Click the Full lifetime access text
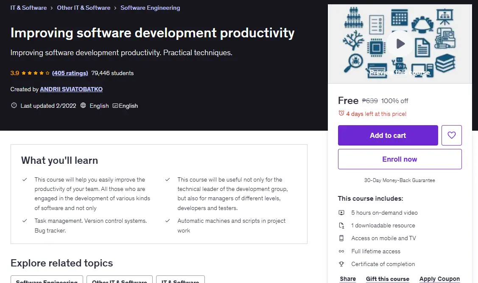478x283 pixels. tap(376, 251)
